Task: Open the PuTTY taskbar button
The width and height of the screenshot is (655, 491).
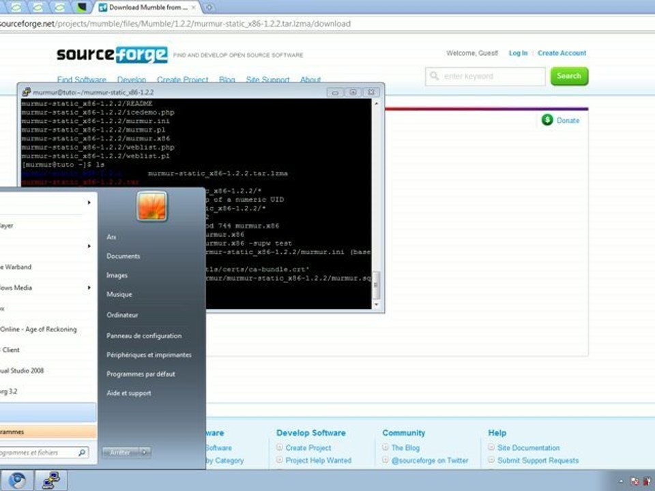Action: (x=50, y=481)
